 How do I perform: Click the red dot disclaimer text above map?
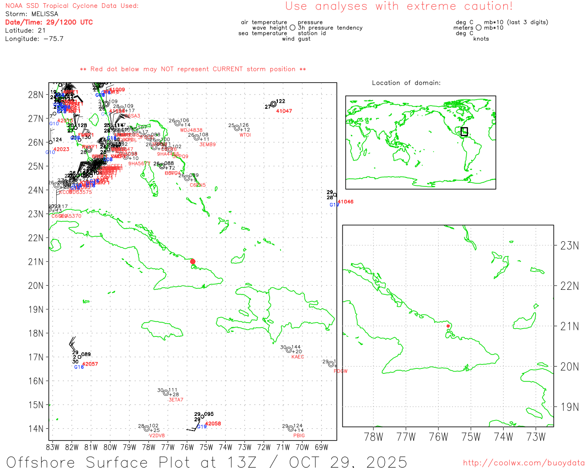[193, 69]
